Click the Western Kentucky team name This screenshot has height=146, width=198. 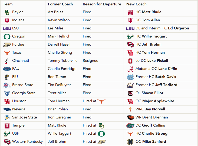[x=27, y=142]
